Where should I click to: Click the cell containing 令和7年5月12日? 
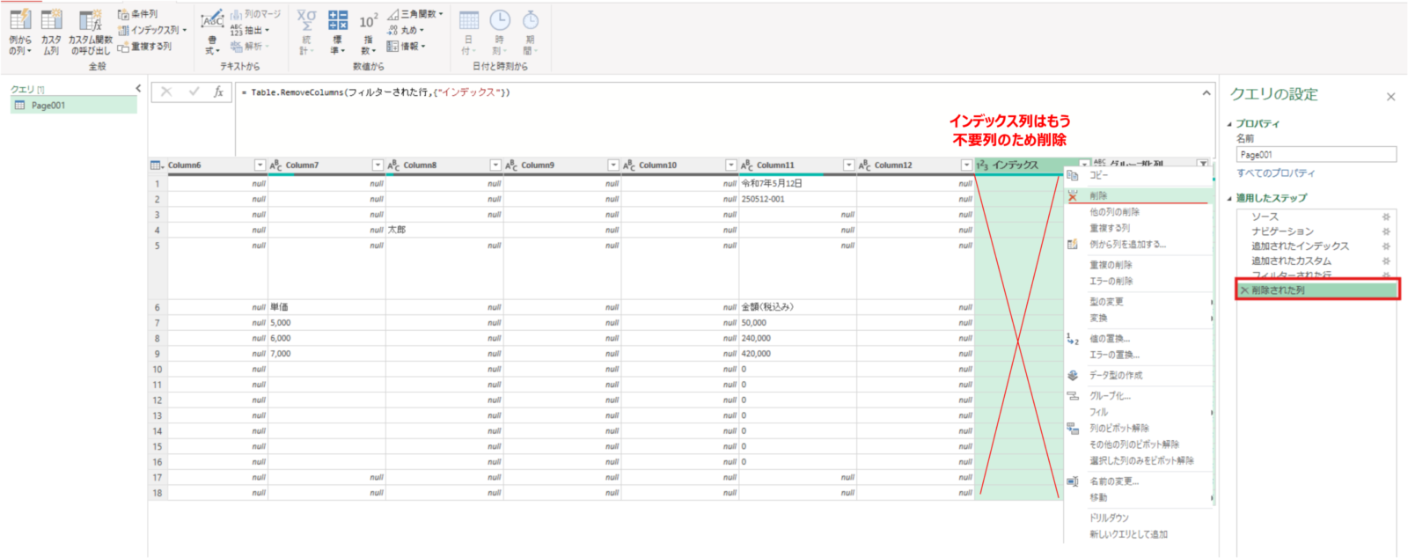coord(797,184)
